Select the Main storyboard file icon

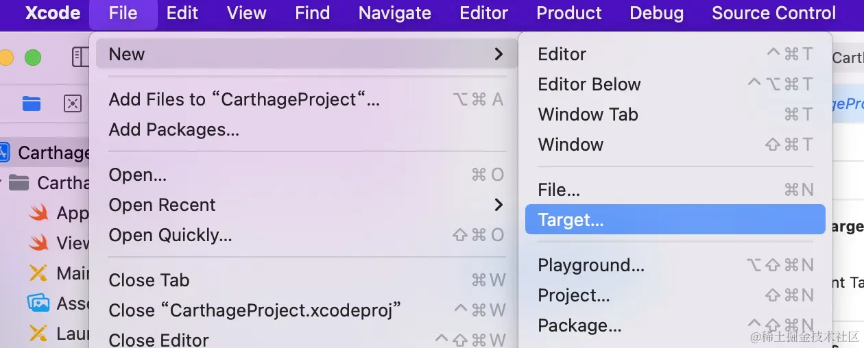click(x=38, y=273)
